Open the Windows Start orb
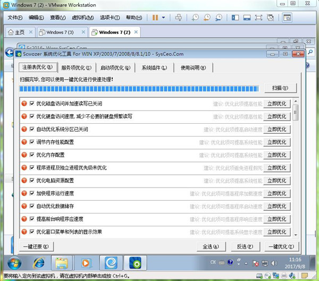The image size is (319, 281). pyautogui.click(x=14, y=263)
